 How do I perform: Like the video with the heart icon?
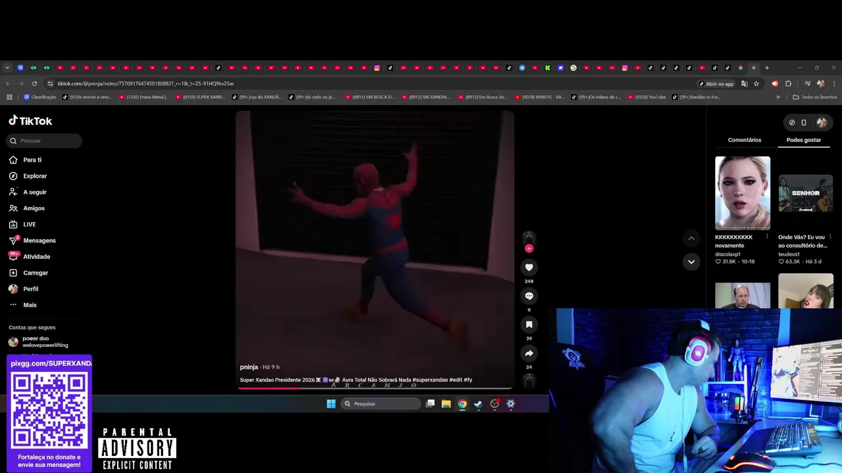pos(529,267)
